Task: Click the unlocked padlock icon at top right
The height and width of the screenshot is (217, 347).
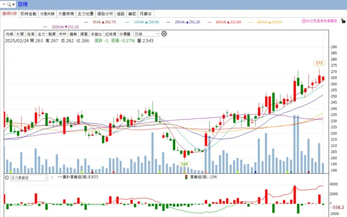Action: tap(343, 21)
